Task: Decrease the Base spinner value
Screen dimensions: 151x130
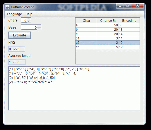Action: click(x=39, y=29)
